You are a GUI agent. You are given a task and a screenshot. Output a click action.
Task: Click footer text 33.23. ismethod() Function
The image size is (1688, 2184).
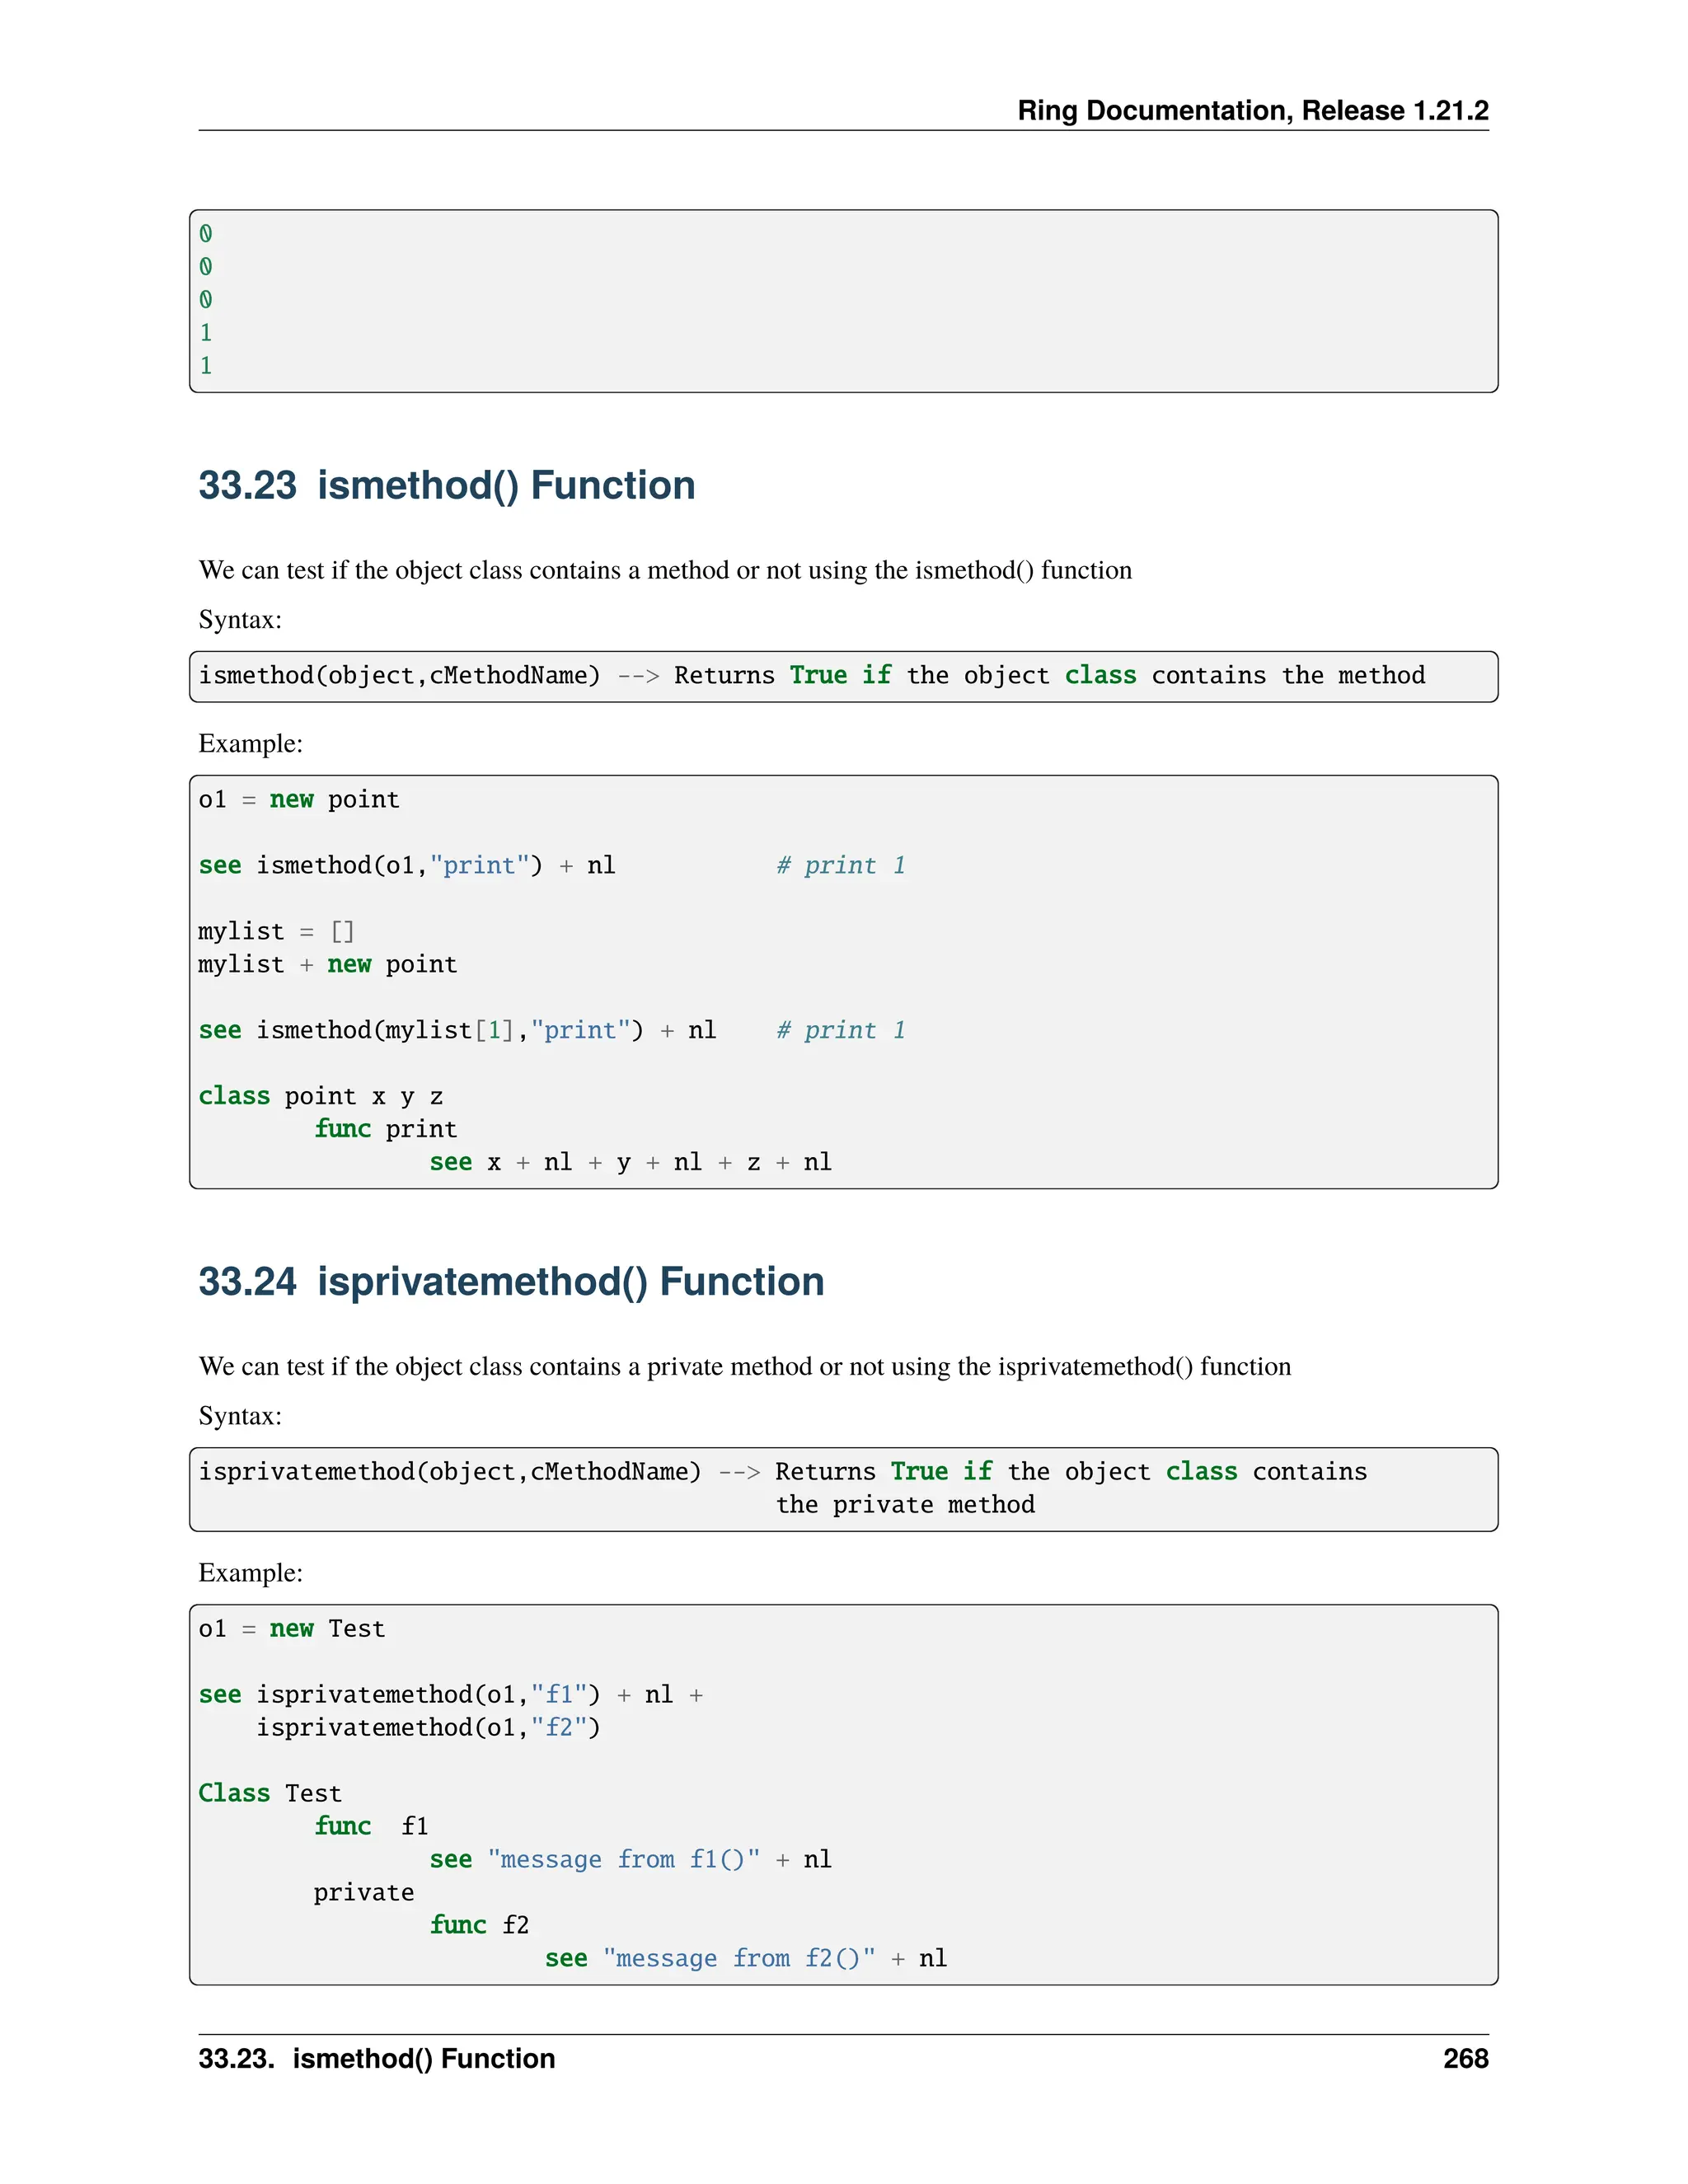click(x=376, y=2058)
